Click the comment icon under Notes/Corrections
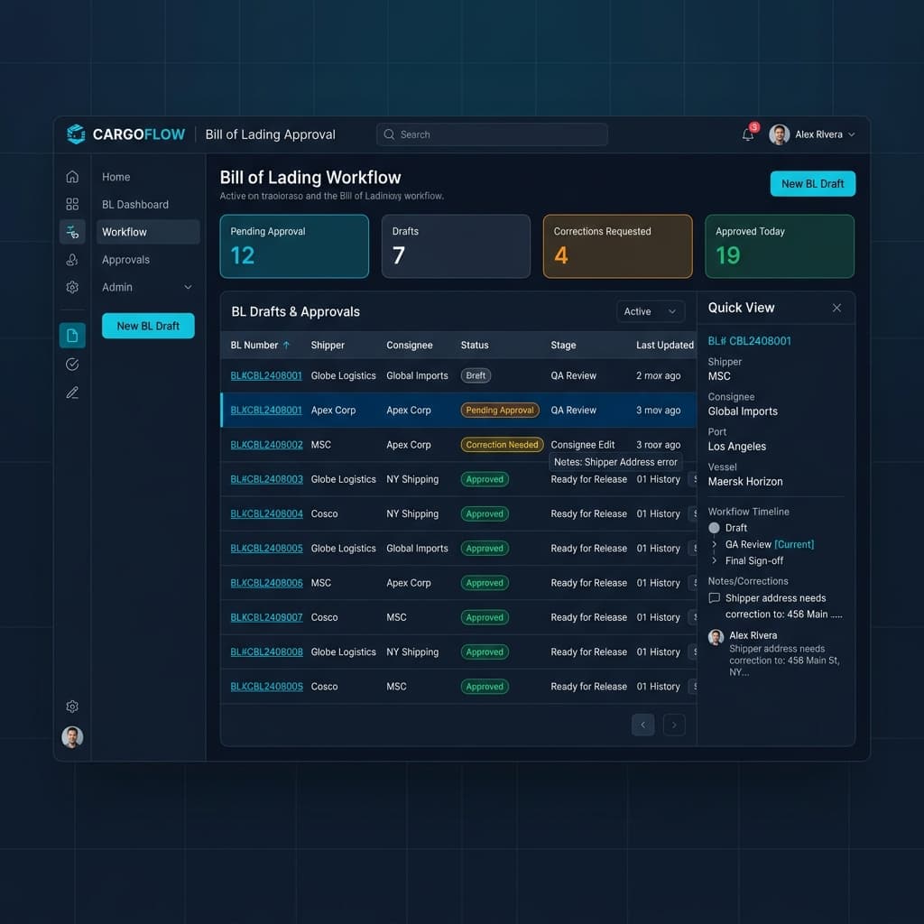The height and width of the screenshot is (924, 924). pos(714,598)
